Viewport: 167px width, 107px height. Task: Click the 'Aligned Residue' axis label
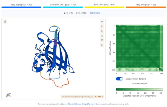[x=110, y=48]
